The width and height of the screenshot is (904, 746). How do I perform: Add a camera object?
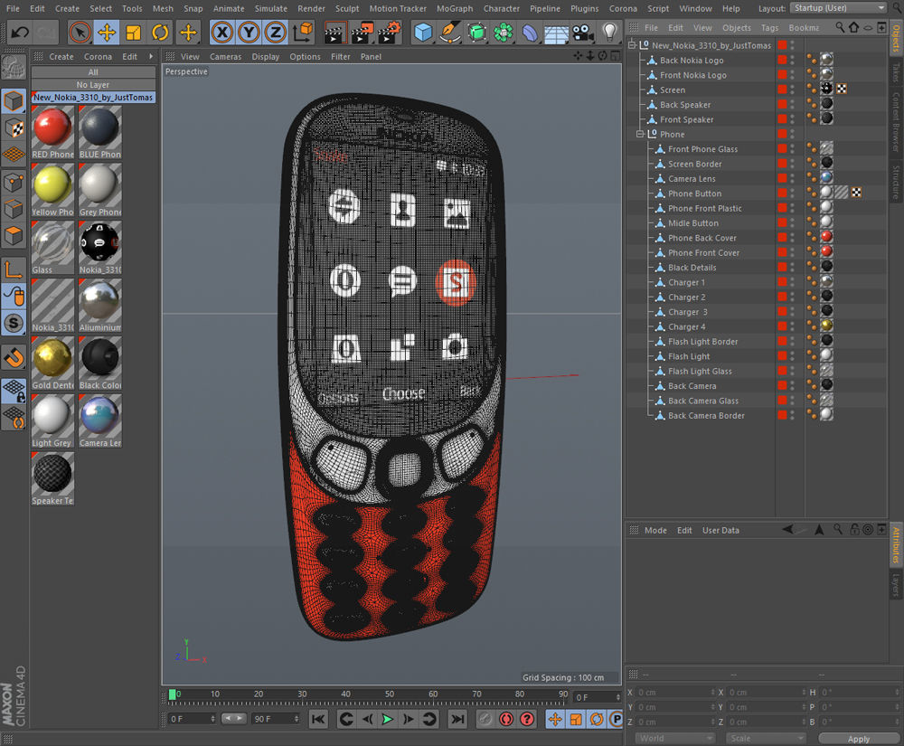pyautogui.click(x=583, y=33)
